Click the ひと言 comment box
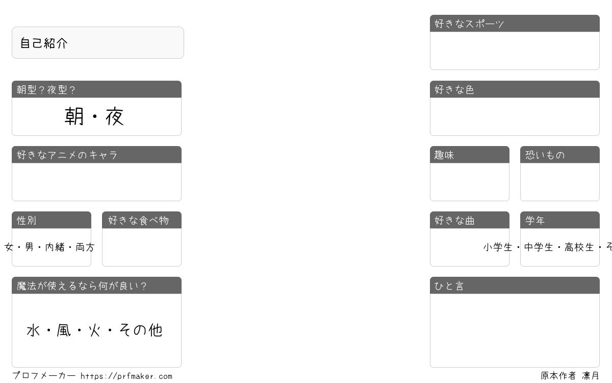The width and height of the screenshot is (612, 383). click(515, 330)
